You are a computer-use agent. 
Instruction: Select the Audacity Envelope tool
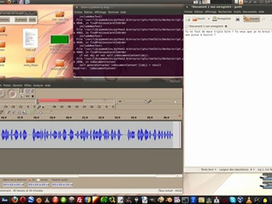[27, 91]
